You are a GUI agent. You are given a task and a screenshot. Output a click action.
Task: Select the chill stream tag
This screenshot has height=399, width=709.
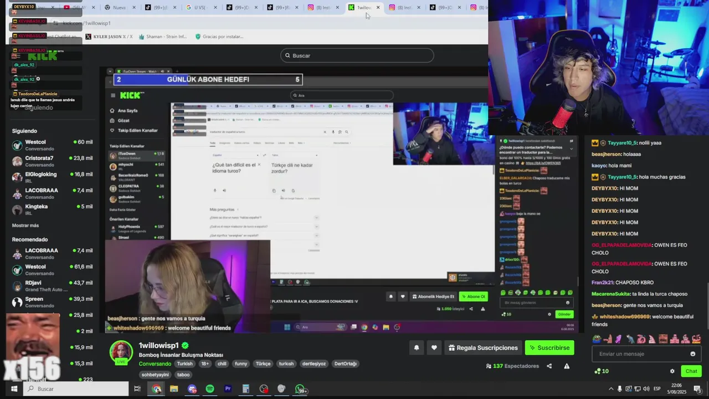pos(222,364)
